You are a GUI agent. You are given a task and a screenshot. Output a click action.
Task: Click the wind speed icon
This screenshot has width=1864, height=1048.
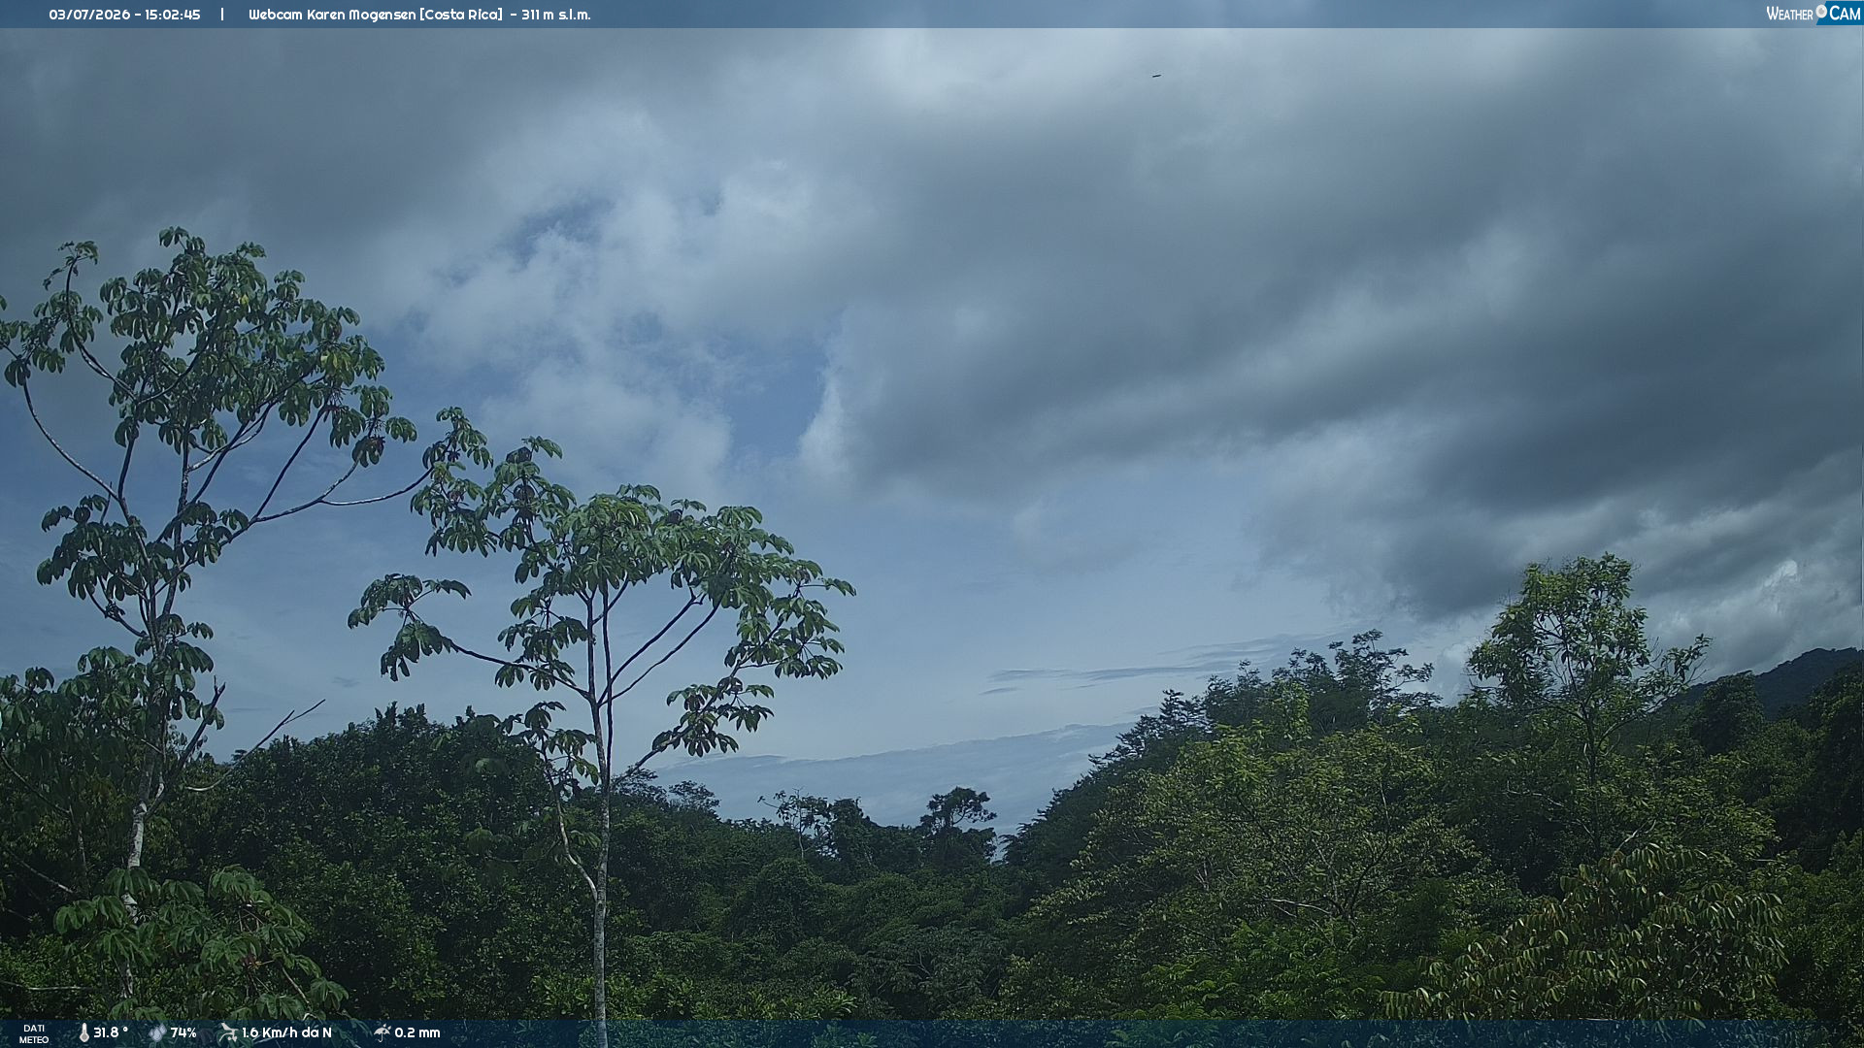tap(228, 1032)
